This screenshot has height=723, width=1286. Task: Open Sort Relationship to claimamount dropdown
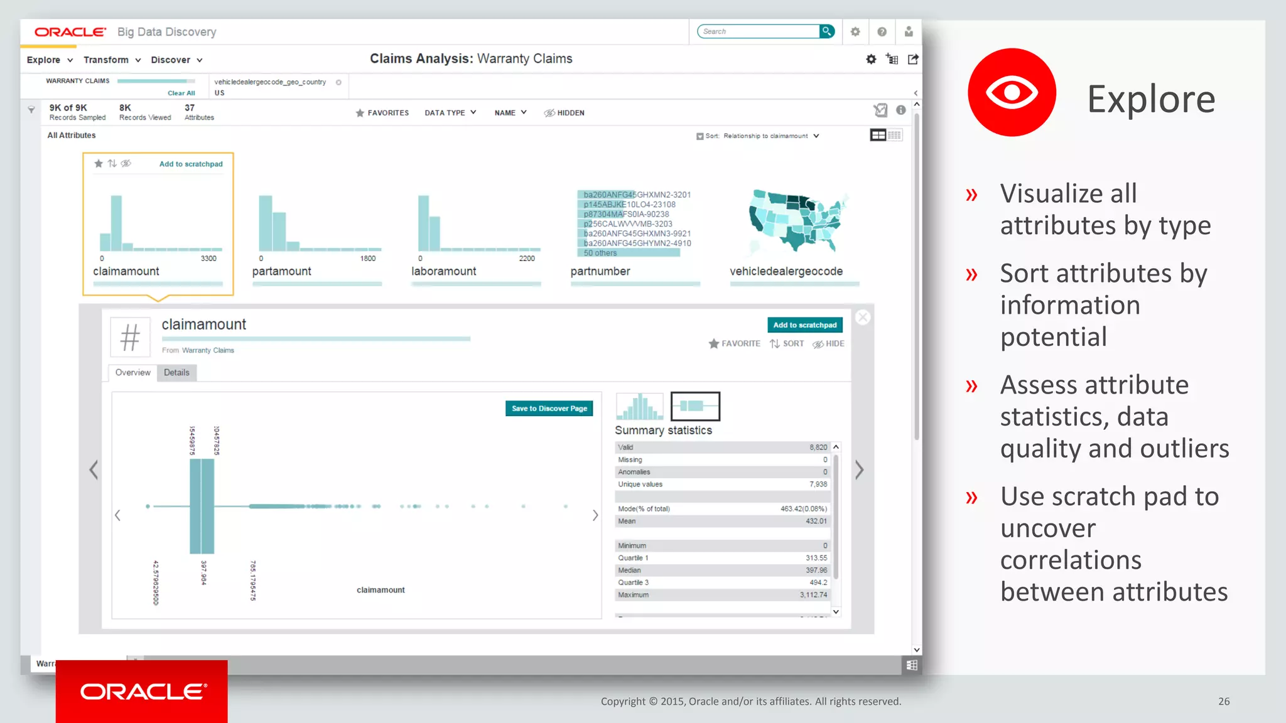tap(771, 136)
